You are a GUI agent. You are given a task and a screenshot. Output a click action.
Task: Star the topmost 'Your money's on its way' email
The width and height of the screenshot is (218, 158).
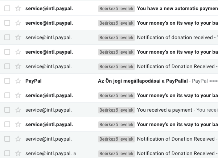click(18, 23)
